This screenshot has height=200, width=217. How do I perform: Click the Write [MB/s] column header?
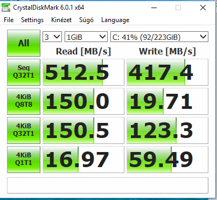pos(167,51)
